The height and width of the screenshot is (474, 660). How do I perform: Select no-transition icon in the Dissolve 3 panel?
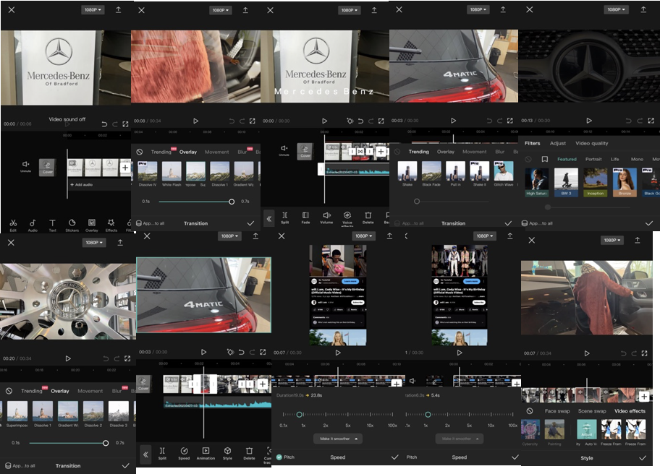[x=9, y=391]
